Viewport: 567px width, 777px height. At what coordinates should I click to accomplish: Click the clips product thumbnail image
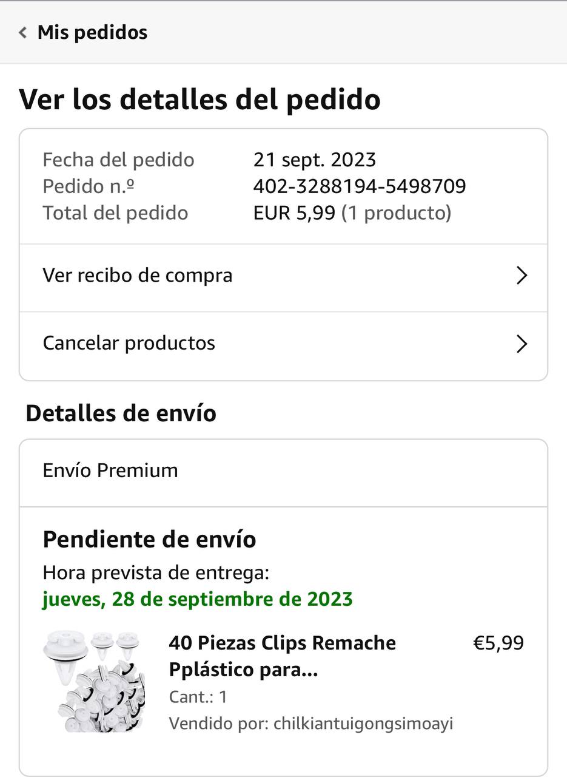pos(94,681)
